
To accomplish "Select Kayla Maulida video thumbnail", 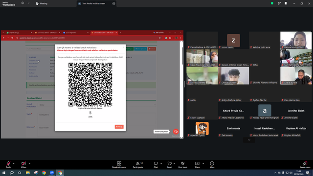I will coord(202,58).
